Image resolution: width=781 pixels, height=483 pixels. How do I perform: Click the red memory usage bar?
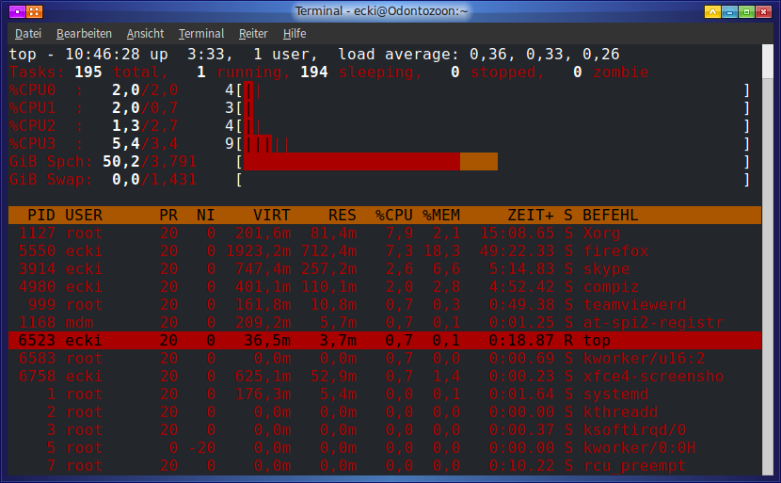[x=351, y=162]
